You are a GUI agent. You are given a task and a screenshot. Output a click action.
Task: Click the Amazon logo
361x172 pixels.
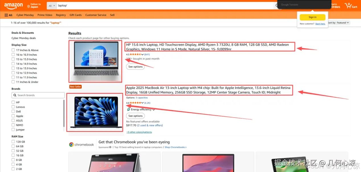pyautogui.click(x=14, y=5)
